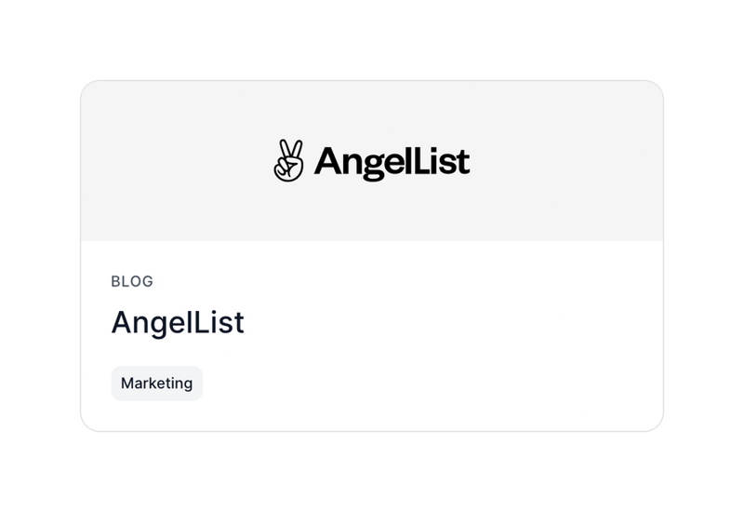
Task: Filter by the Marketing chip
Action: pos(156,384)
